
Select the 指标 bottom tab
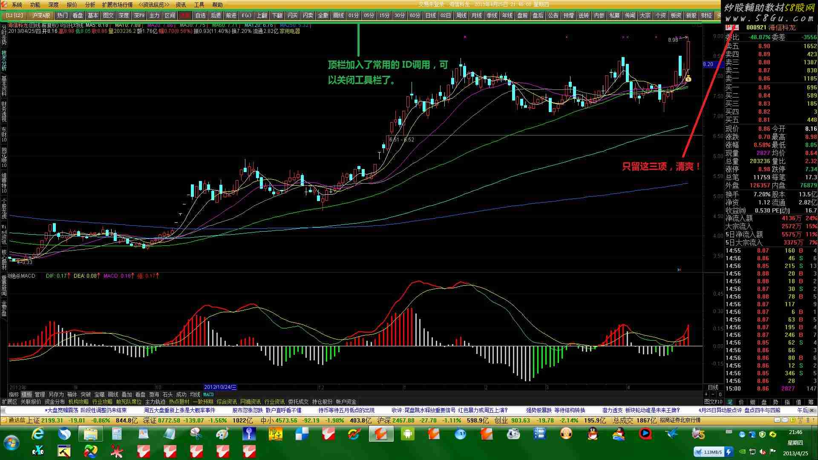coord(14,394)
